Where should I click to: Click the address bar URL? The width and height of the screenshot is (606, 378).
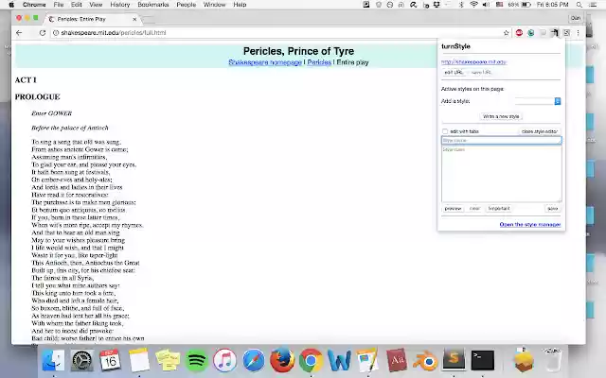coord(114,33)
